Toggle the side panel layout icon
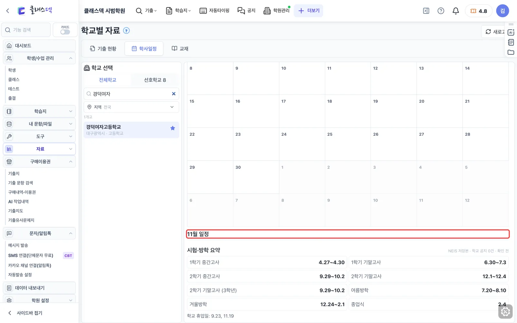Screen dimensions: 517x323 (x=426, y=11)
